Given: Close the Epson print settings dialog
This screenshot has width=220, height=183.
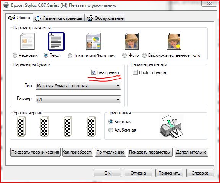Looking at the screenshot, I should coord(209,3).
